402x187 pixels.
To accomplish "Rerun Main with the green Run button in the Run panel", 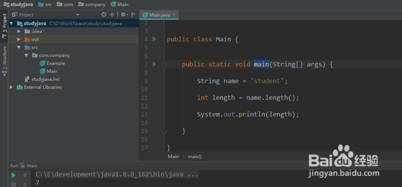I will pyautogui.click(x=14, y=175).
